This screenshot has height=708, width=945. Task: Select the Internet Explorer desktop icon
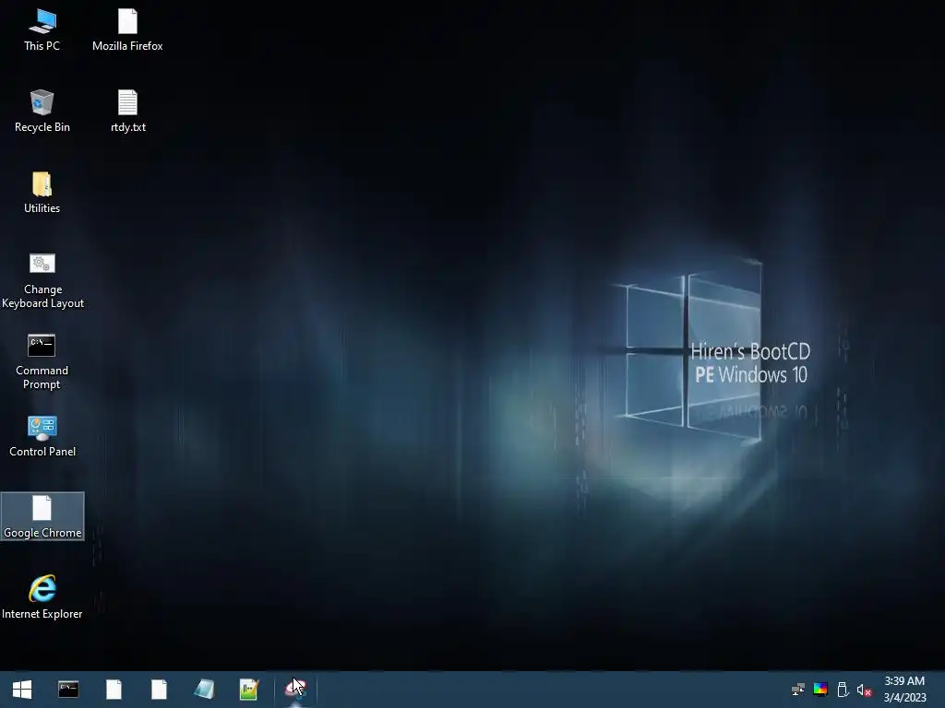pos(42,597)
